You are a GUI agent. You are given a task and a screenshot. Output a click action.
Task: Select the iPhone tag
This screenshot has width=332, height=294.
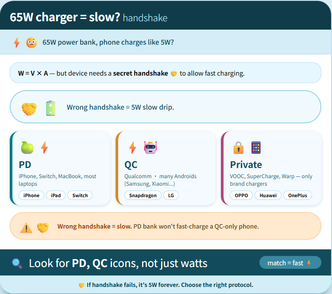31,195
